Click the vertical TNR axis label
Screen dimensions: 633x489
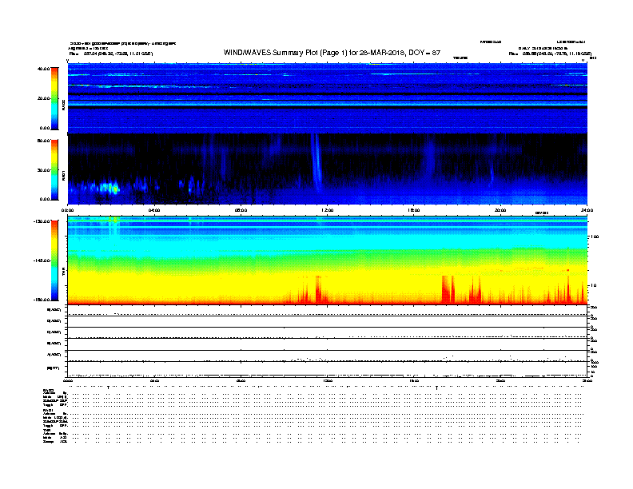click(63, 273)
